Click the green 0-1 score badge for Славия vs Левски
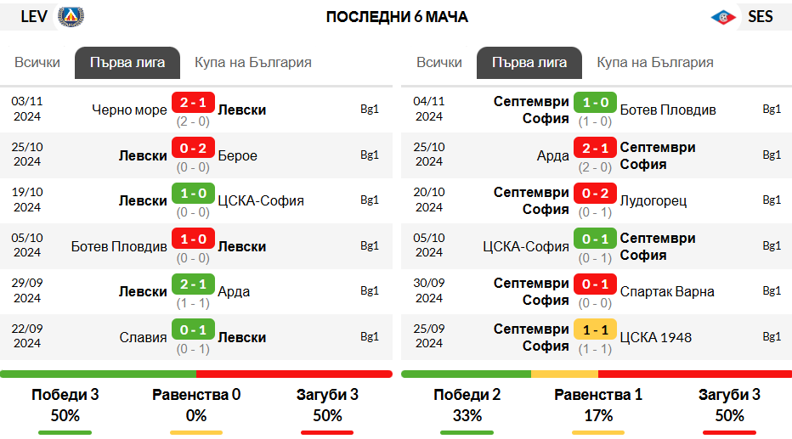792x439 pixels. click(x=193, y=329)
